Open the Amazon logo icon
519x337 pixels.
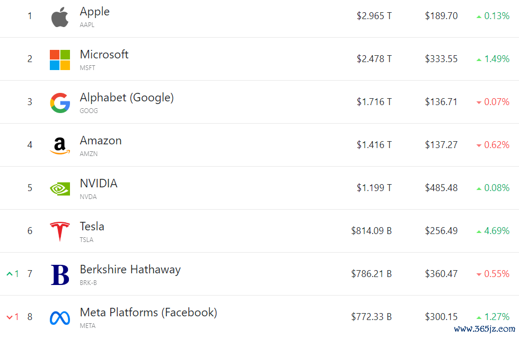tap(60, 146)
